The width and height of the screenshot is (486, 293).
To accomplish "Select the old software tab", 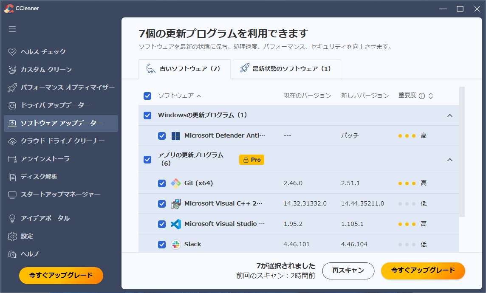I will point(184,69).
